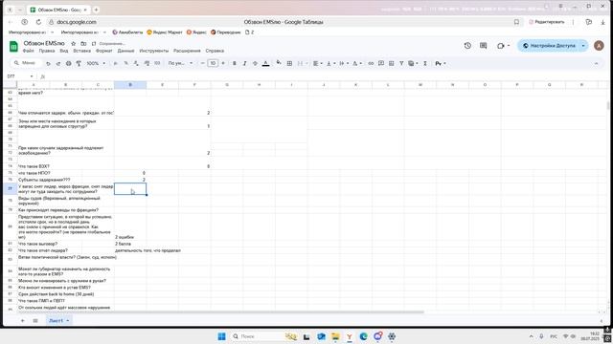Open the Файл menu

pos(28,51)
